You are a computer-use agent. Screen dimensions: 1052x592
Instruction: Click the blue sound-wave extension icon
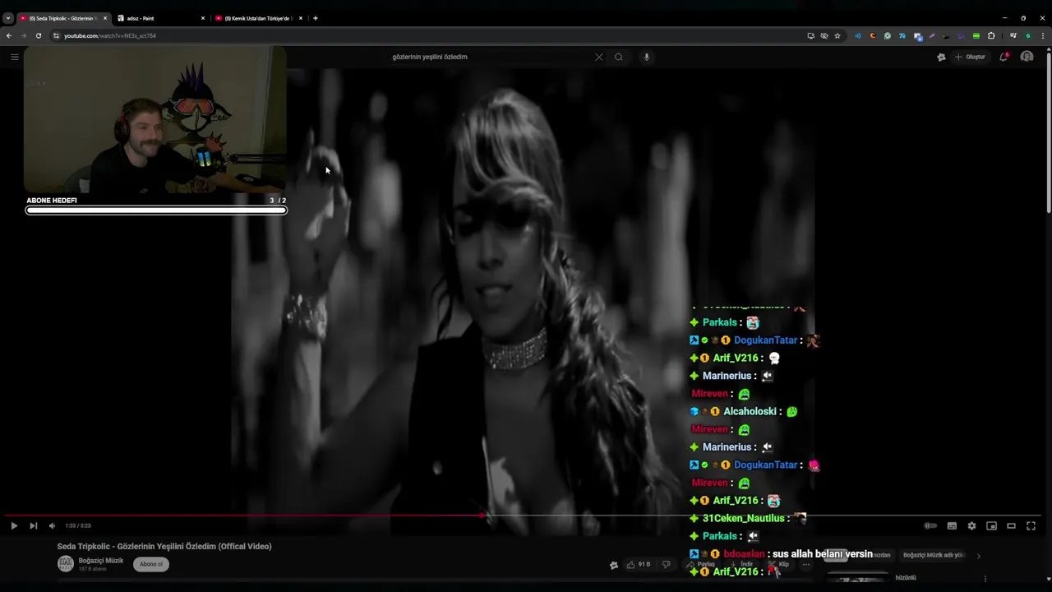point(858,36)
